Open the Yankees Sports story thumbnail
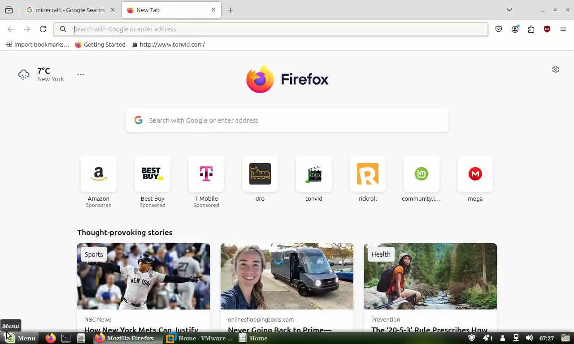The width and height of the screenshot is (574, 344). click(x=143, y=276)
